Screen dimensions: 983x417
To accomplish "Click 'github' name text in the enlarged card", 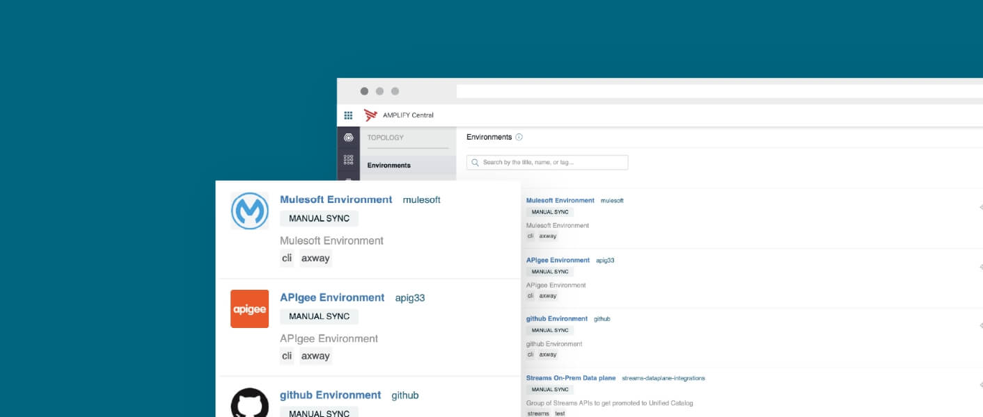I will point(405,395).
